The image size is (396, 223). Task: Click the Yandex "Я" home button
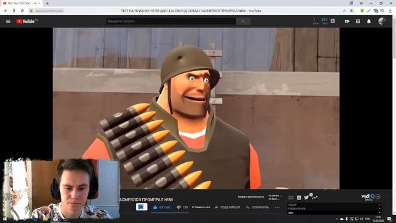[14, 11]
